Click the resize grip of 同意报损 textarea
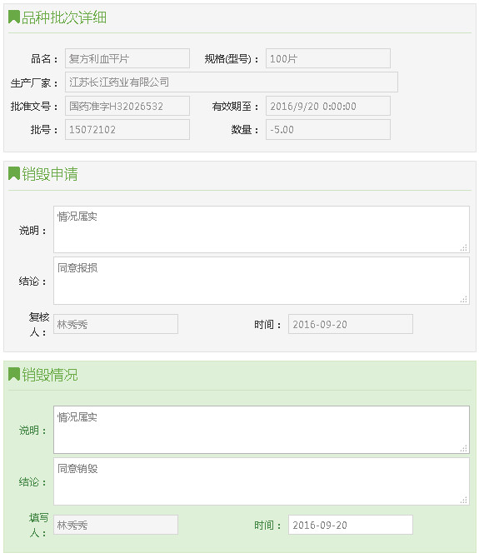 (463, 299)
